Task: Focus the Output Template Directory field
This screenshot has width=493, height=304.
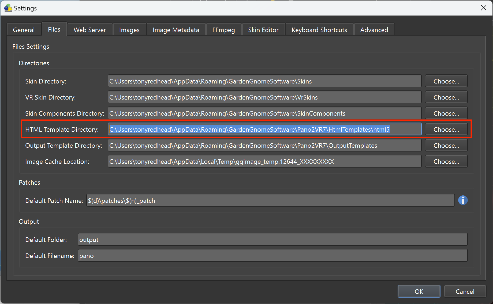Action: tap(265, 145)
